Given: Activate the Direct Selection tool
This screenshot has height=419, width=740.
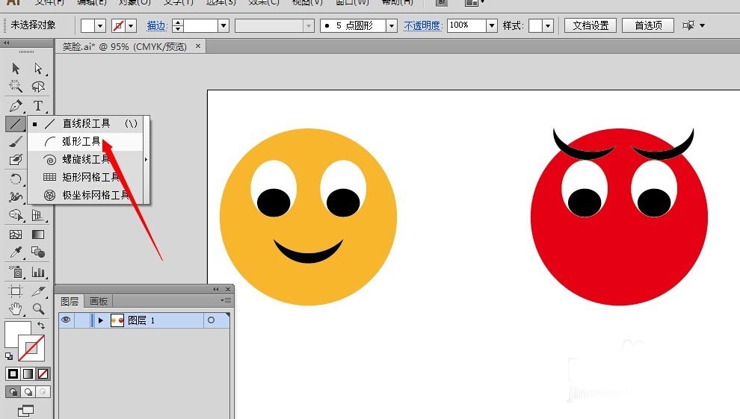Looking at the screenshot, I should [x=37, y=69].
